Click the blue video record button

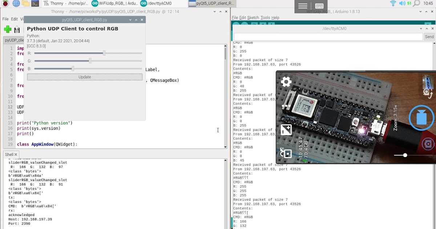pos(421,117)
